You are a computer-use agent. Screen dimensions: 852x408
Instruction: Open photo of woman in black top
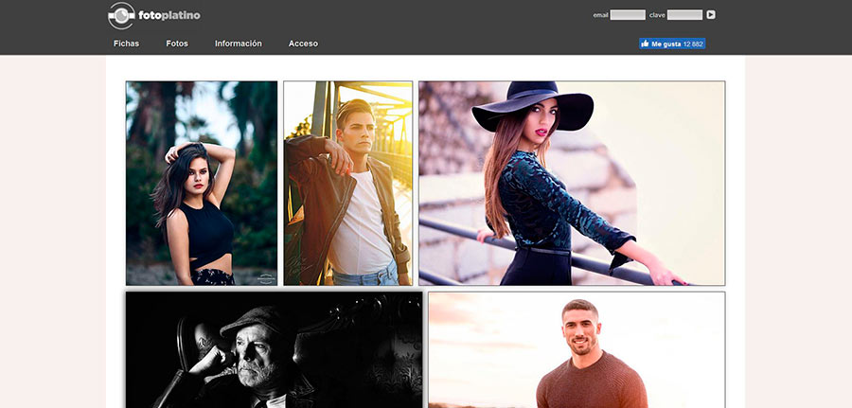(x=202, y=183)
